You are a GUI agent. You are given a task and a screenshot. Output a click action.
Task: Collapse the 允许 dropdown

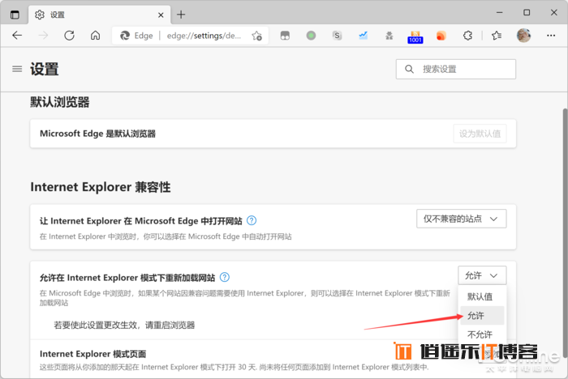(482, 275)
